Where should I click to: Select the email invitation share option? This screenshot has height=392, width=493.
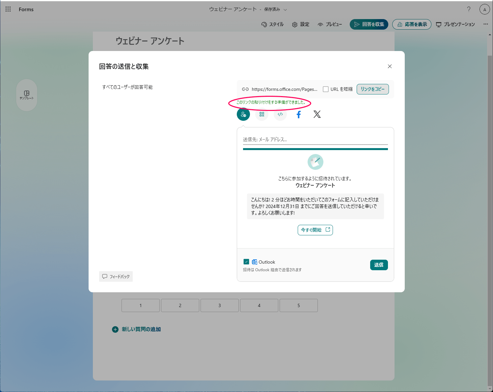243,114
